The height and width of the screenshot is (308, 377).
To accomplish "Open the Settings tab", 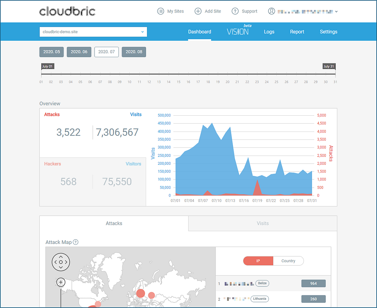I will (x=328, y=32).
